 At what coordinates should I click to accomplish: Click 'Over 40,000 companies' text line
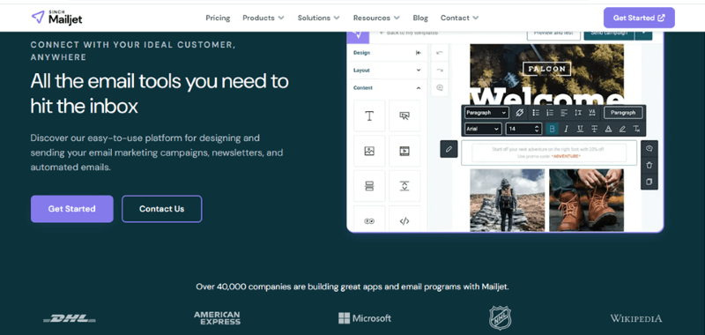352,287
